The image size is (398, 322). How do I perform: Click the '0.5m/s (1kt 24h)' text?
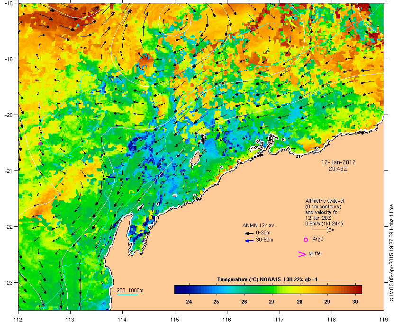324,224
